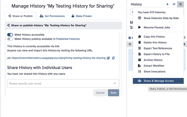Click the share icon beside the panel heading
The height and width of the screenshot is (117, 187).
(x=8, y=25)
